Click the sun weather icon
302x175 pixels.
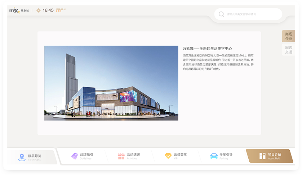pyautogui.click(x=39, y=10)
